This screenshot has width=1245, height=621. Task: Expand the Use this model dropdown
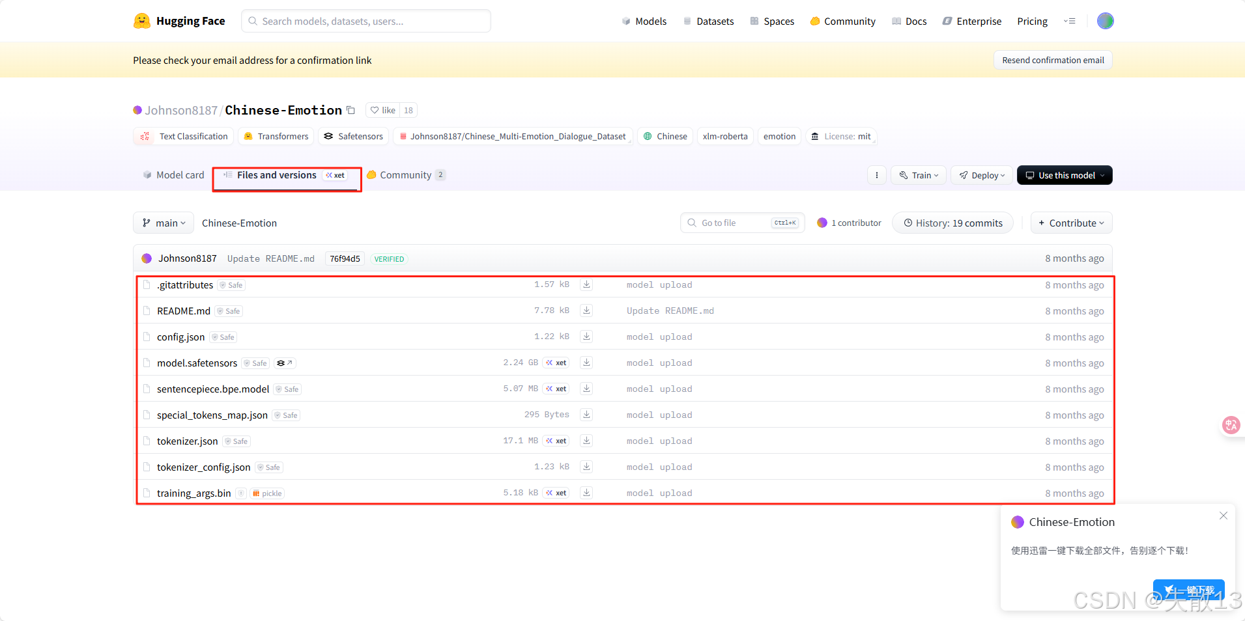click(x=1065, y=175)
